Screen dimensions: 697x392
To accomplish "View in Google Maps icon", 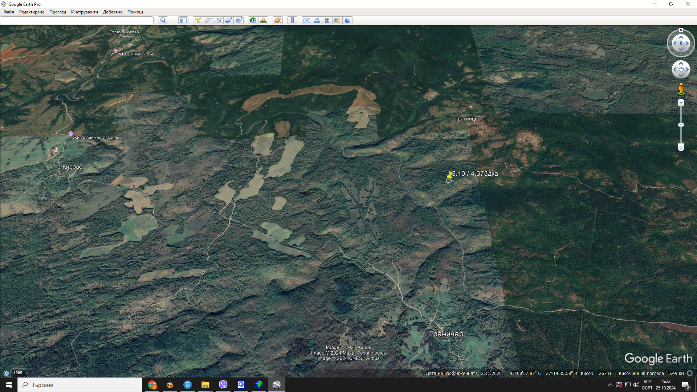I will (x=337, y=20).
